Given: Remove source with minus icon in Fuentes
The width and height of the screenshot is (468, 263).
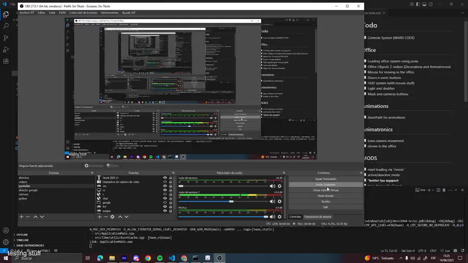Looking at the screenshot, I should (106, 217).
